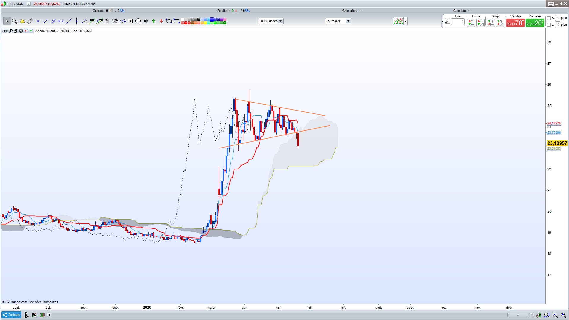Insert a green up arrow marker

(154, 21)
